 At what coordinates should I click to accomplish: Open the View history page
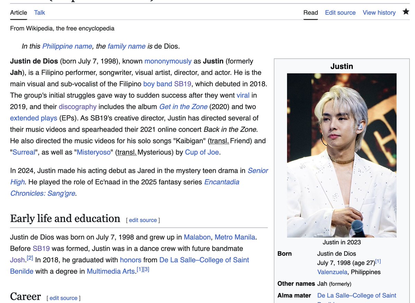(x=379, y=12)
